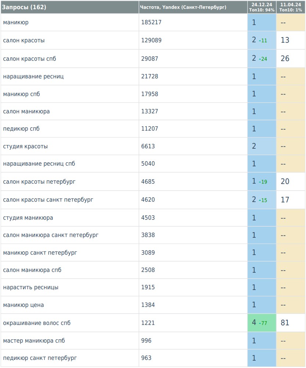The height and width of the screenshot is (368, 306).
Task: Select the old position value 13
Action: [285, 40]
